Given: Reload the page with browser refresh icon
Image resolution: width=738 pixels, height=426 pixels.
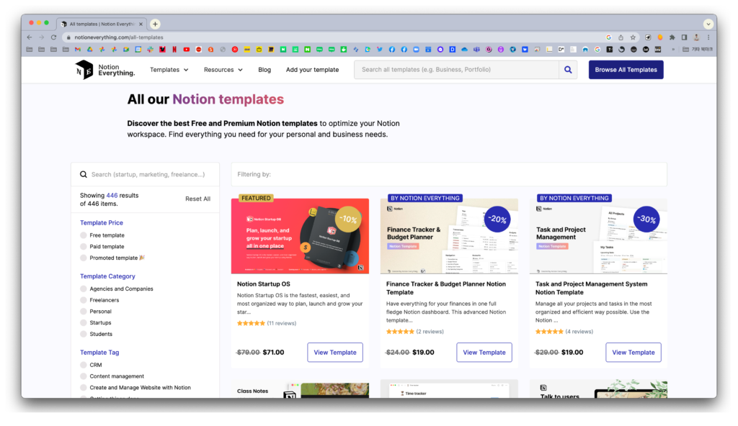Looking at the screenshot, I should pyautogui.click(x=54, y=37).
